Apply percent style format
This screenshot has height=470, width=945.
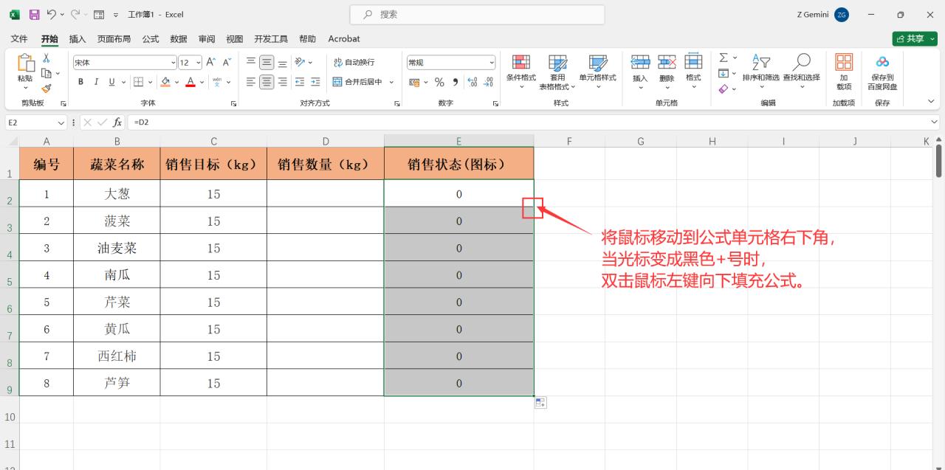tap(439, 82)
